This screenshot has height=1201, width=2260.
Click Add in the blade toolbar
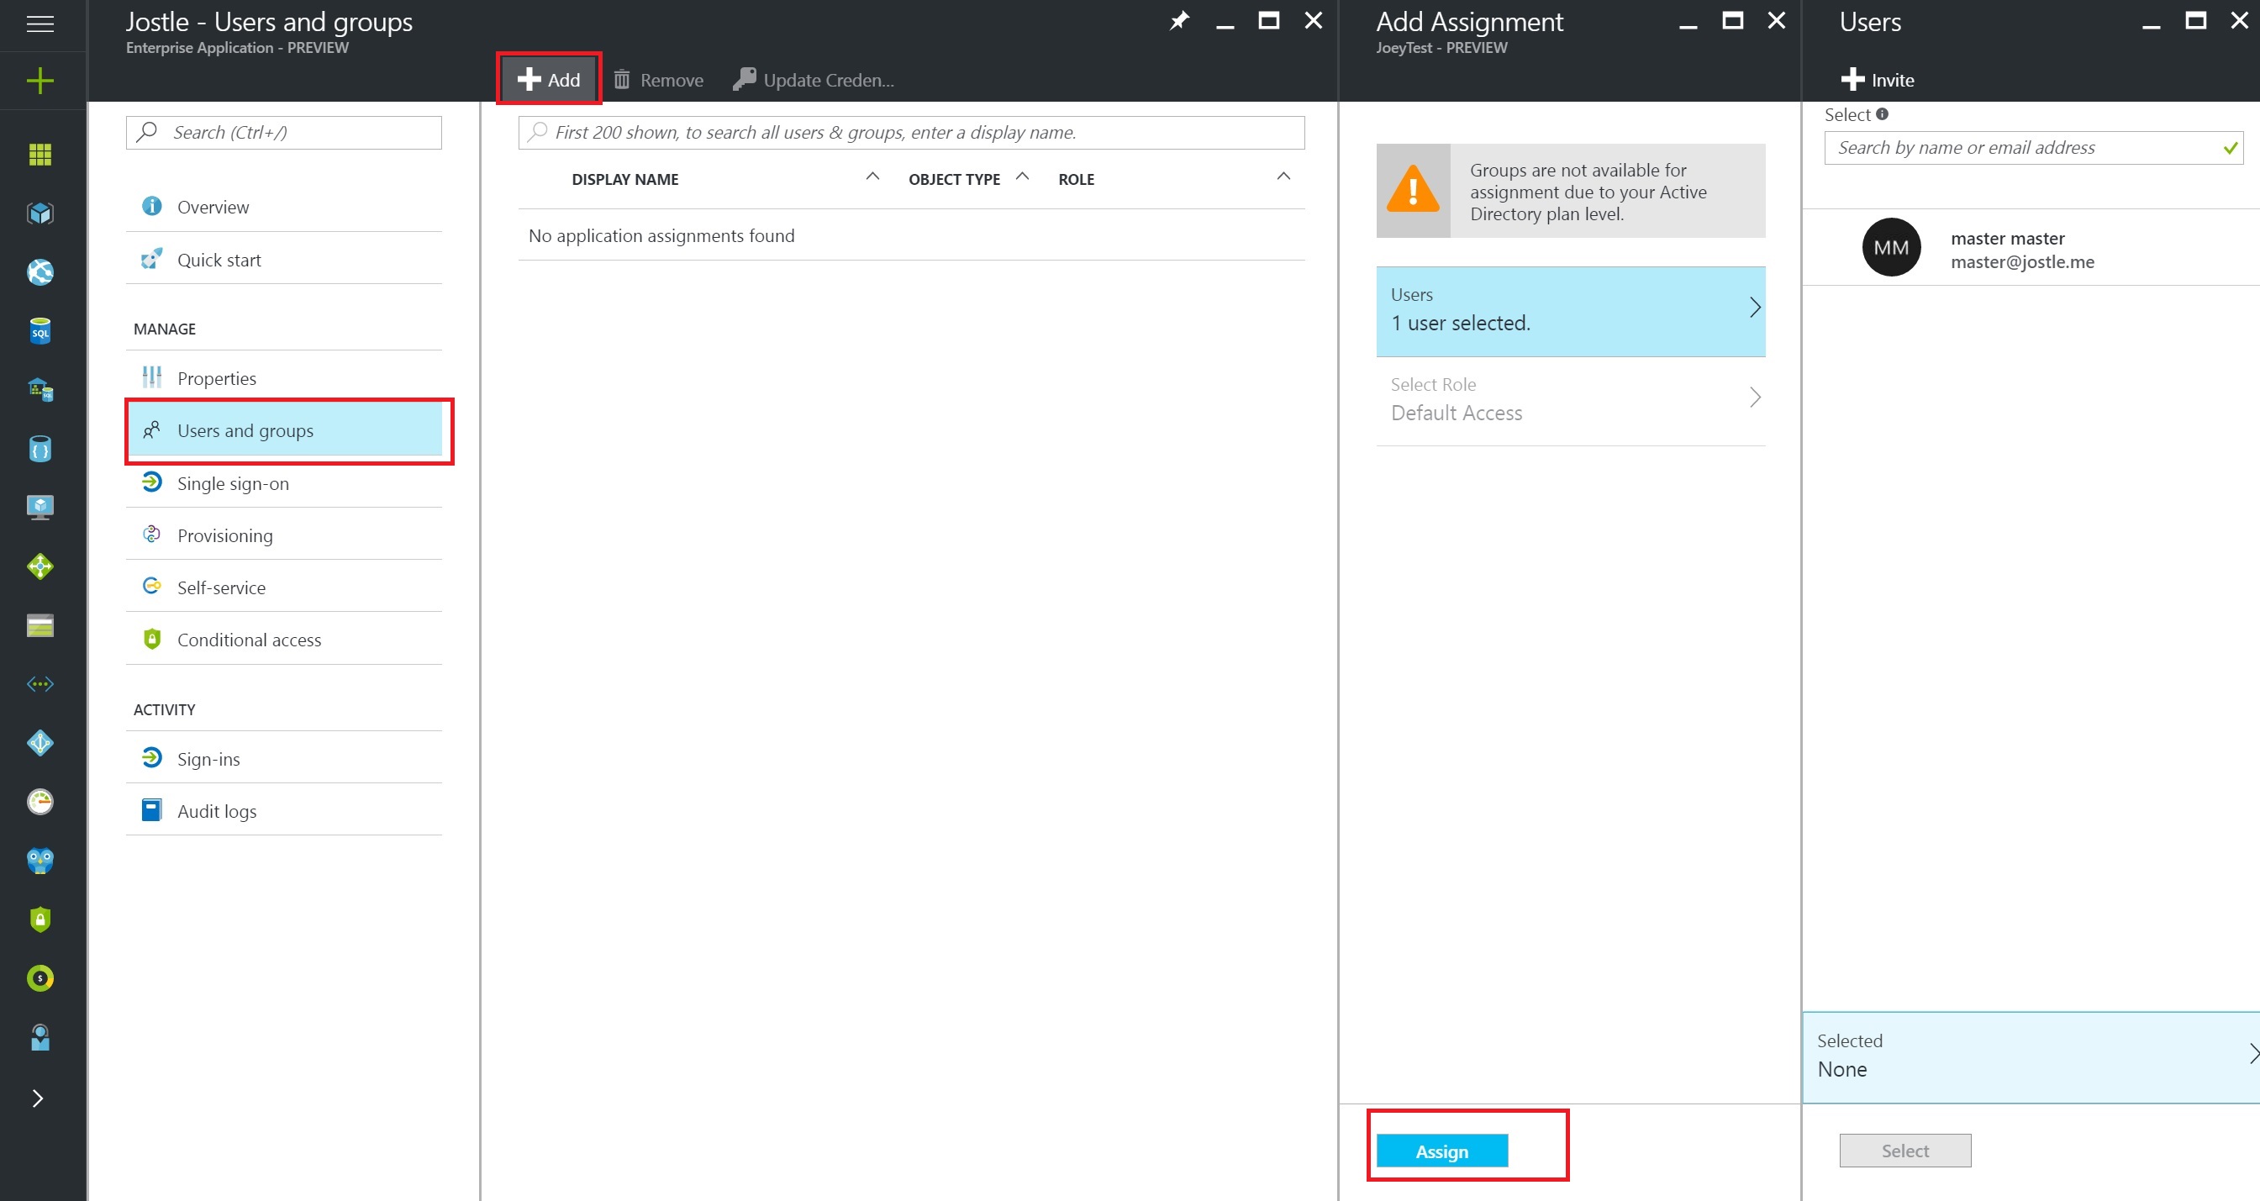coord(549,80)
